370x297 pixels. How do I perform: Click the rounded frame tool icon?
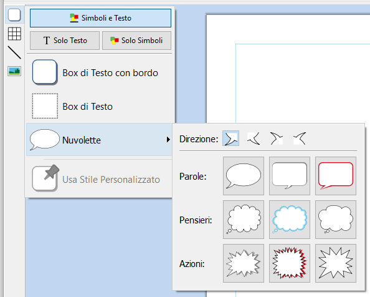coord(14,15)
